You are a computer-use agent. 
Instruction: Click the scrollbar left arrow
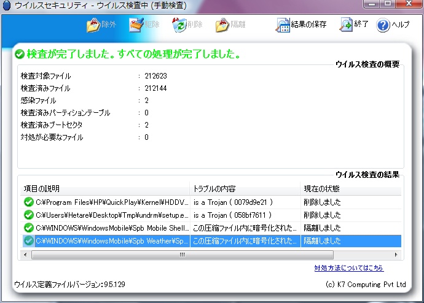[25, 255]
